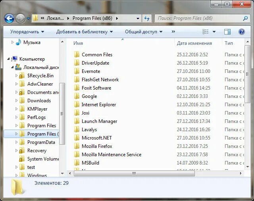Click the navigation pane scroll up arrow
Viewport: 254px width, 201px height.
[62, 42]
